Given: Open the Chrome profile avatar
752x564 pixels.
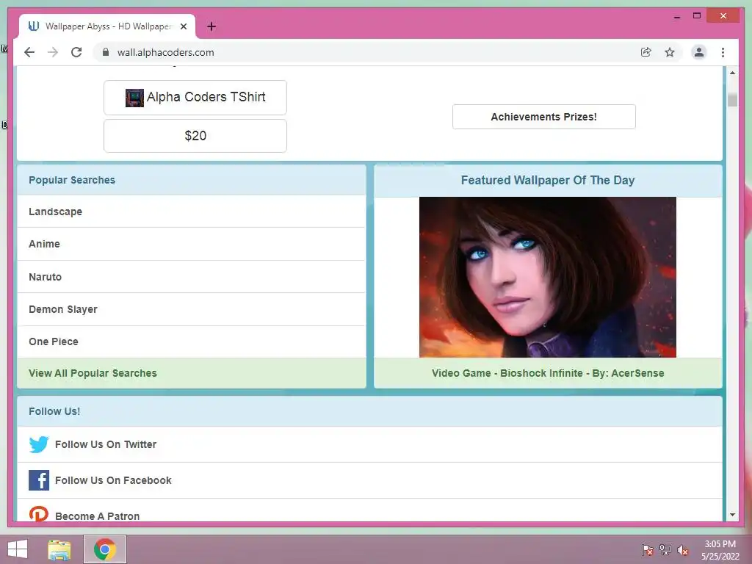Looking at the screenshot, I should pos(699,52).
